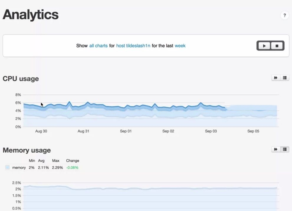This screenshot has width=292, height=211.
Task: Click the "Max" column header in legend
Action: (x=56, y=161)
